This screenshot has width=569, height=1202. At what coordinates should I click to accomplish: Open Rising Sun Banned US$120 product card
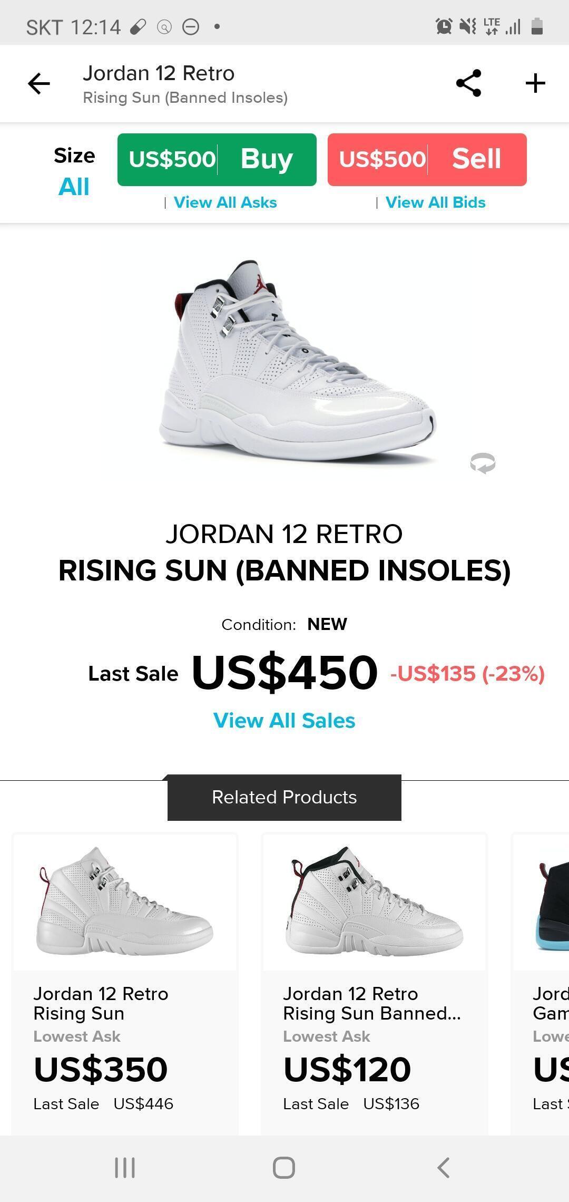tap(374, 981)
